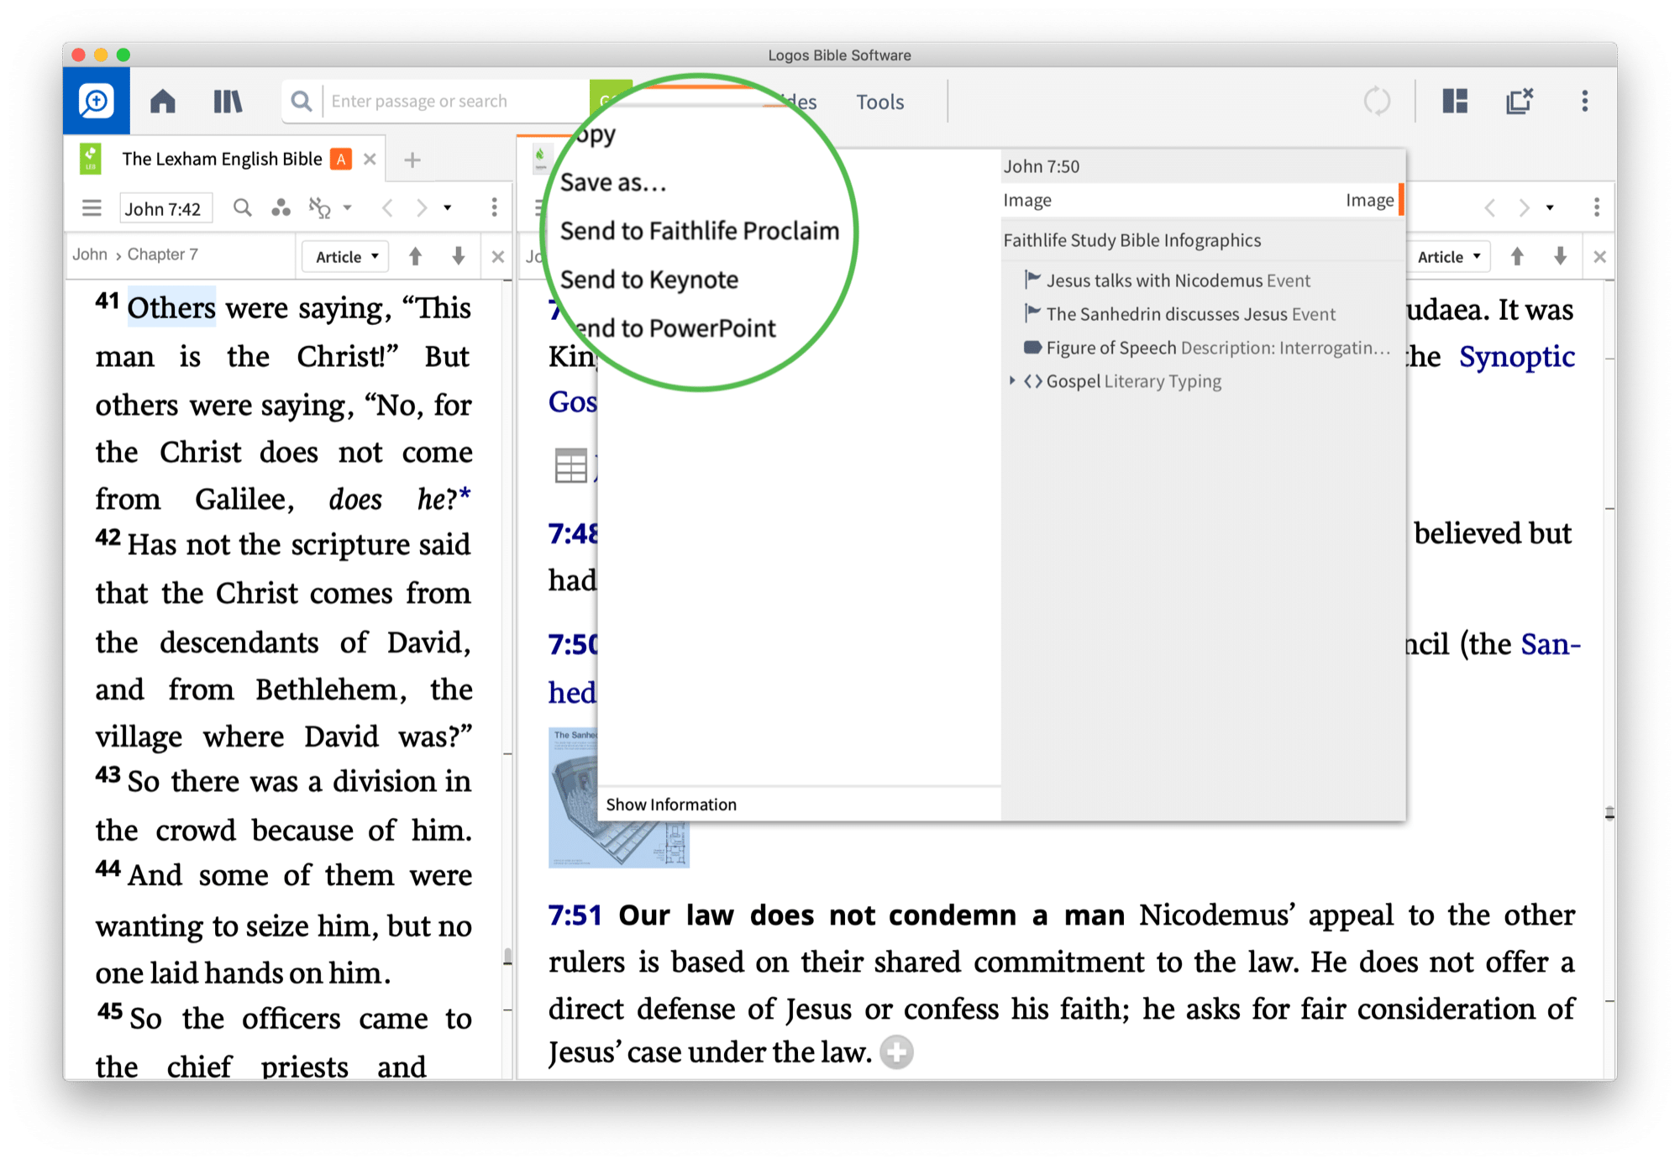Jump to next article in left panel
Screen dimensions: 1680x1164
point(458,256)
